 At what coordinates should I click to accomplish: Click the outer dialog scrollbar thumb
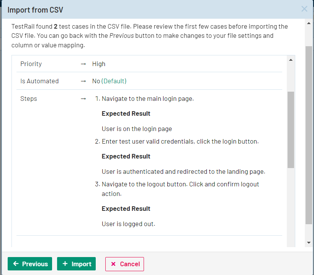(x=309, y=134)
